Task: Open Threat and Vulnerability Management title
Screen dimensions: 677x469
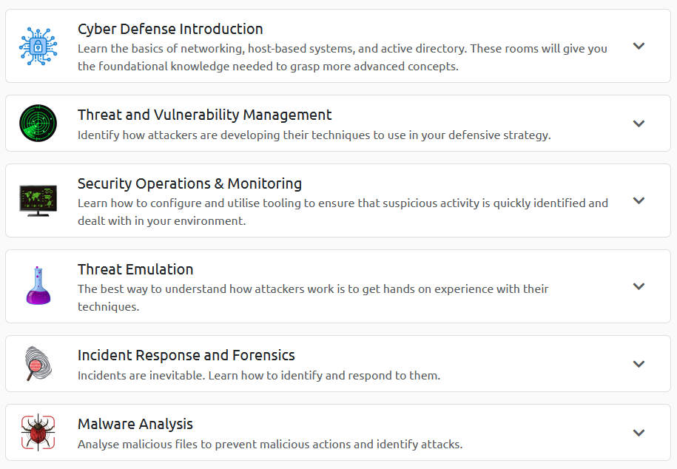Action: [204, 115]
